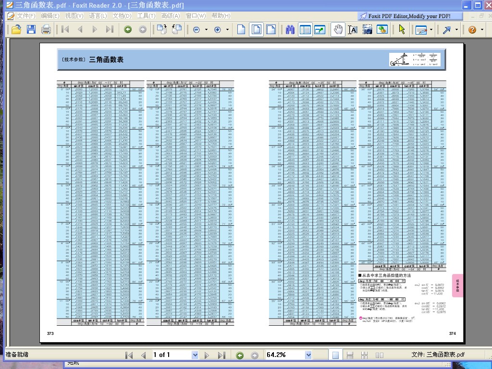The width and height of the screenshot is (492, 369).
Task: Save the document using the floppy icon
Action: tap(31, 29)
